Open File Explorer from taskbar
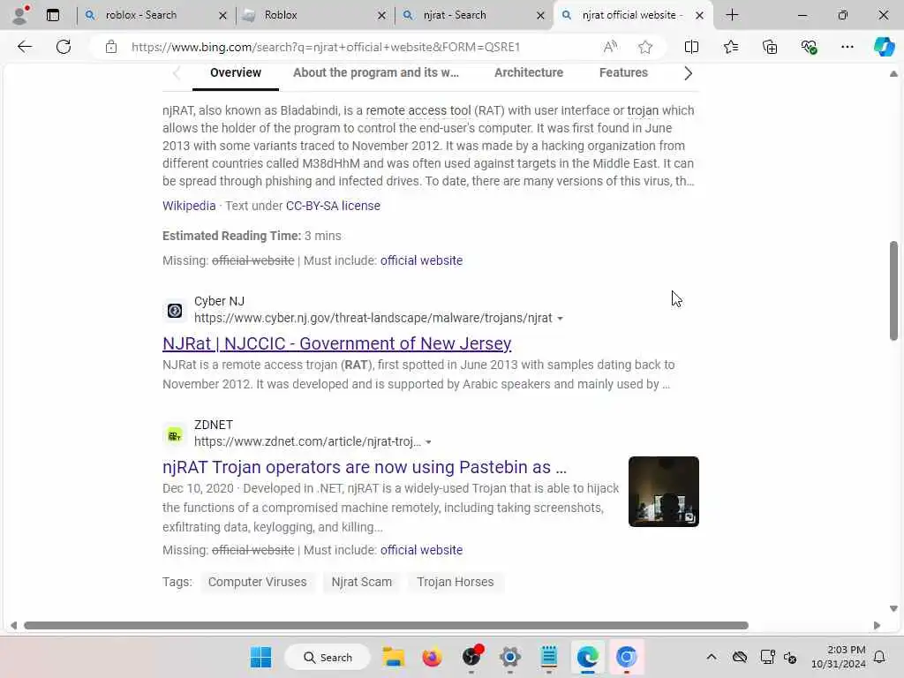This screenshot has width=904, height=678. click(394, 657)
